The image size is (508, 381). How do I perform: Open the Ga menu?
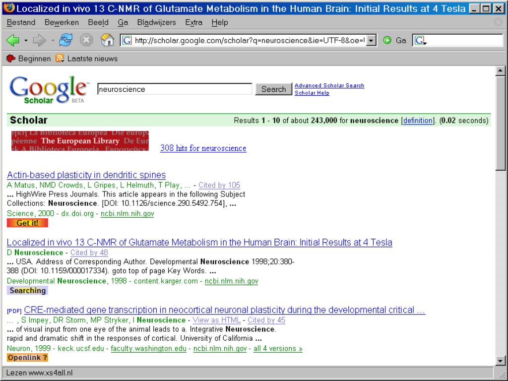tap(123, 22)
